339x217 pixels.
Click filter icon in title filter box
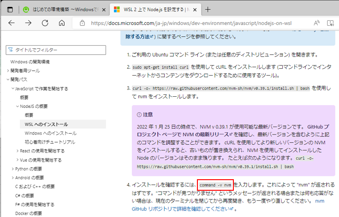click(10, 50)
